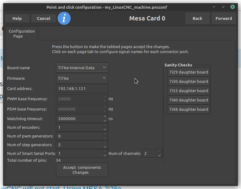The width and height of the screenshot is (241, 189).
Task: Click 7i33 daughter board sanity check
Action: pyautogui.click(x=189, y=91)
